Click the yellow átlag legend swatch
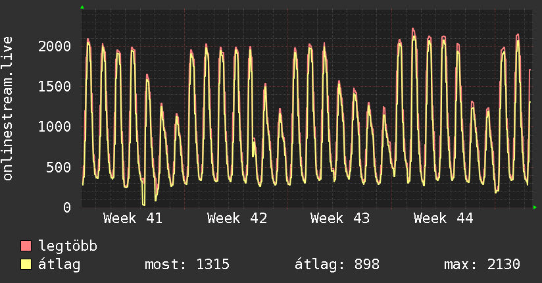The image size is (542, 283). click(26, 265)
